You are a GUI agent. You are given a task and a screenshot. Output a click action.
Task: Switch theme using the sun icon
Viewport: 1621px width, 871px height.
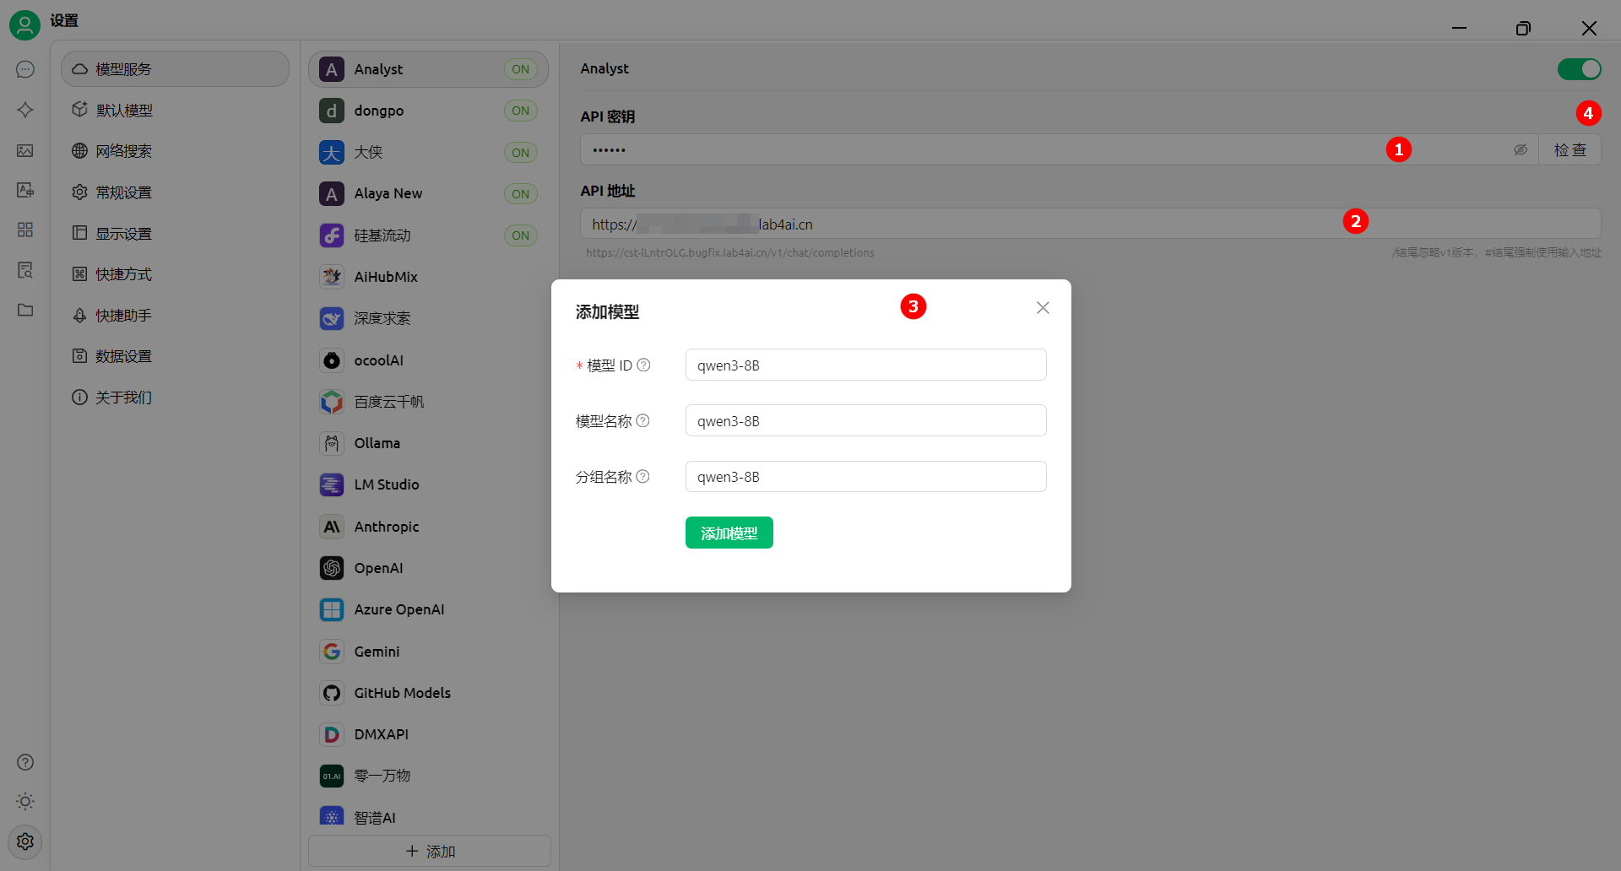click(25, 801)
